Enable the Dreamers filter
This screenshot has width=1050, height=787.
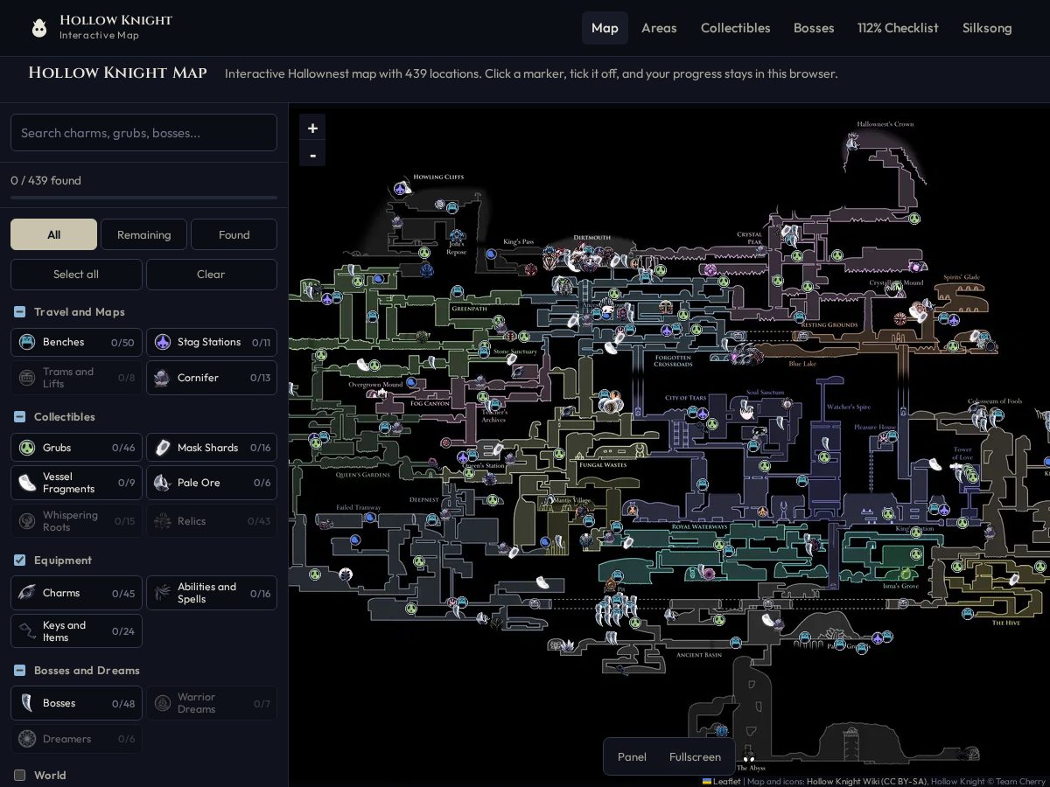(x=76, y=739)
